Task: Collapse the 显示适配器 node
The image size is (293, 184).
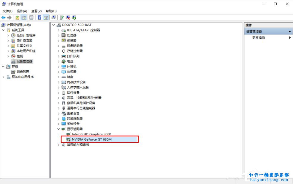Action: tap(59, 129)
